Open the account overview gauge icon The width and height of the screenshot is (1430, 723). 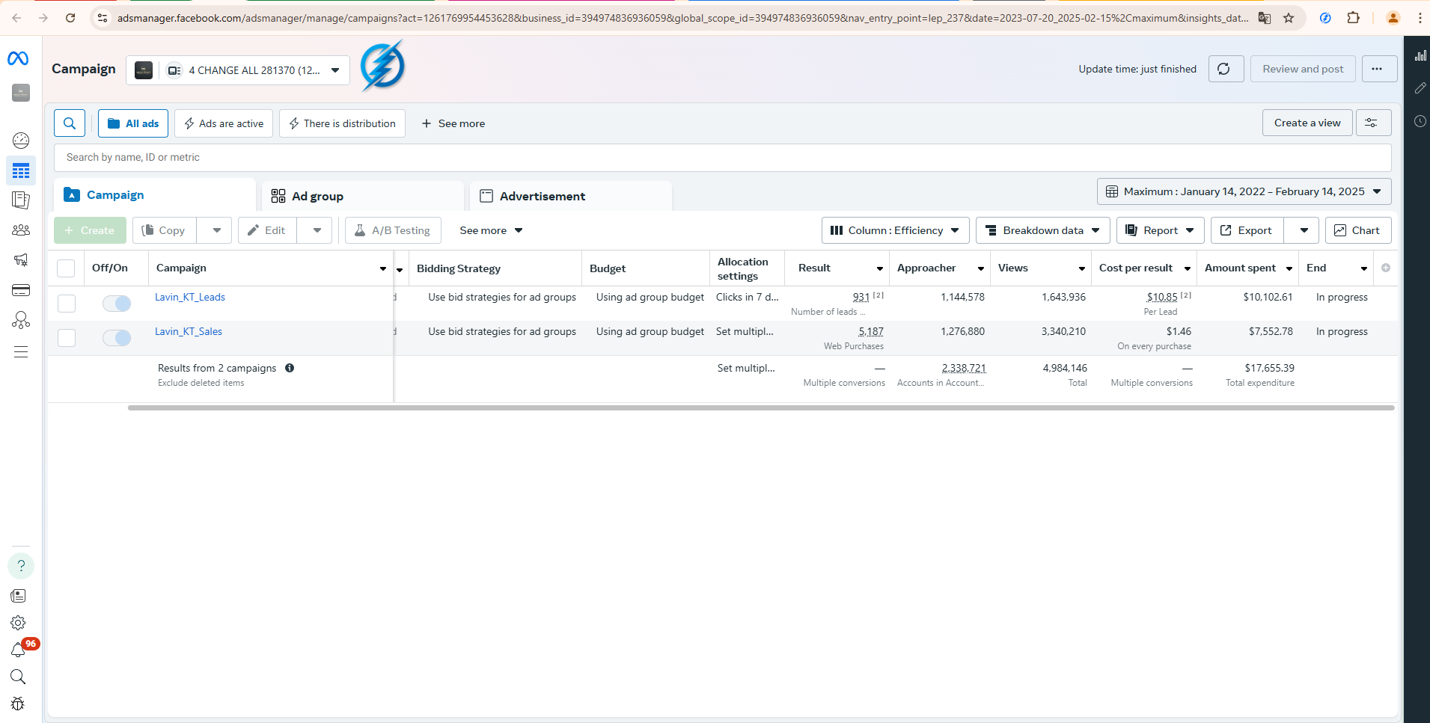(x=21, y=141)
